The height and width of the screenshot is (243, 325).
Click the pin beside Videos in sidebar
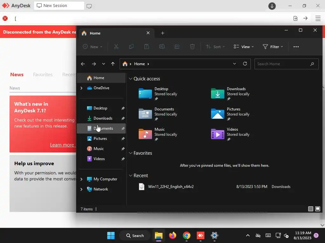123,159
